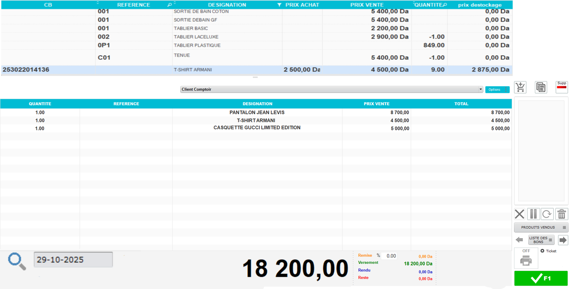The height and width of the screenshot is (289, 570).
Task: Pause the current sale with pause icon
Action: pos(533,214)
